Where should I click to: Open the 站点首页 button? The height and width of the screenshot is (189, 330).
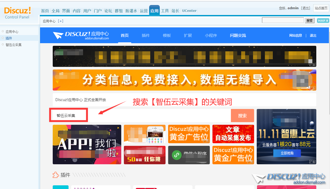(321, 8)
